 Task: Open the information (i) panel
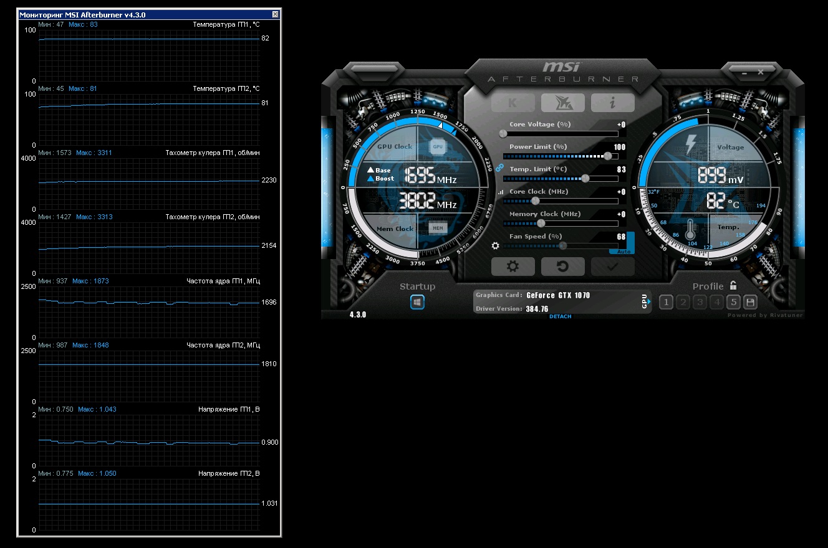(612, 103)
